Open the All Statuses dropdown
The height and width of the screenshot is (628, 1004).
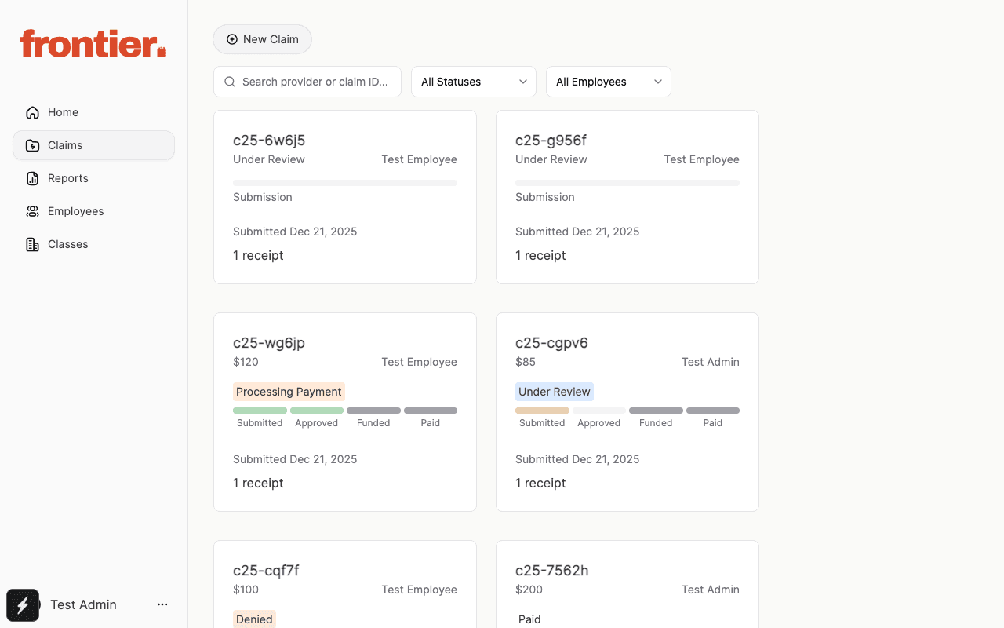(x=473, y=82)
